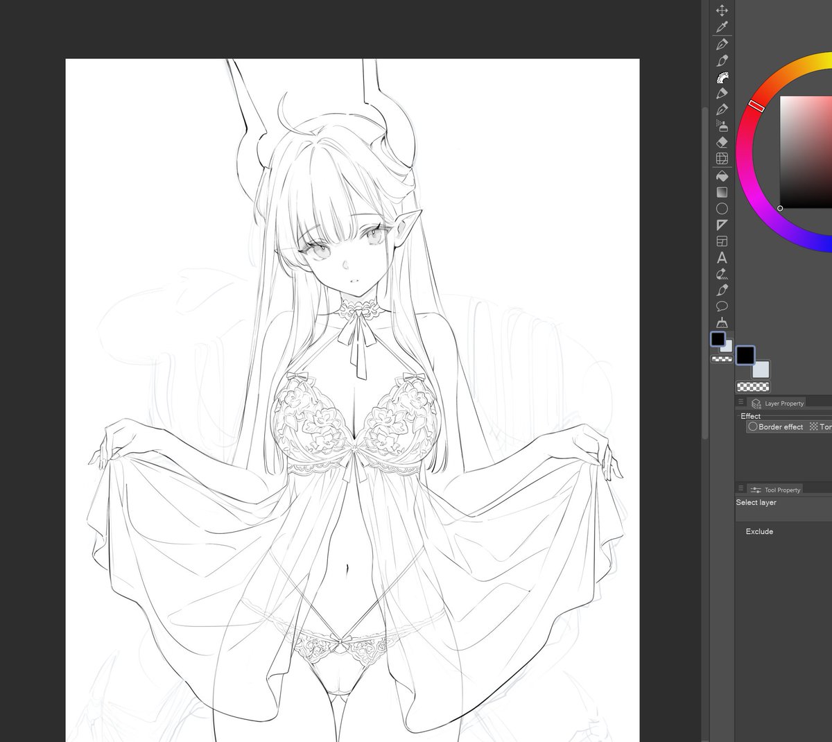The image size is (832, 742).
Task: Select the large light sub color swatch
Action: [x=762, y=370]
